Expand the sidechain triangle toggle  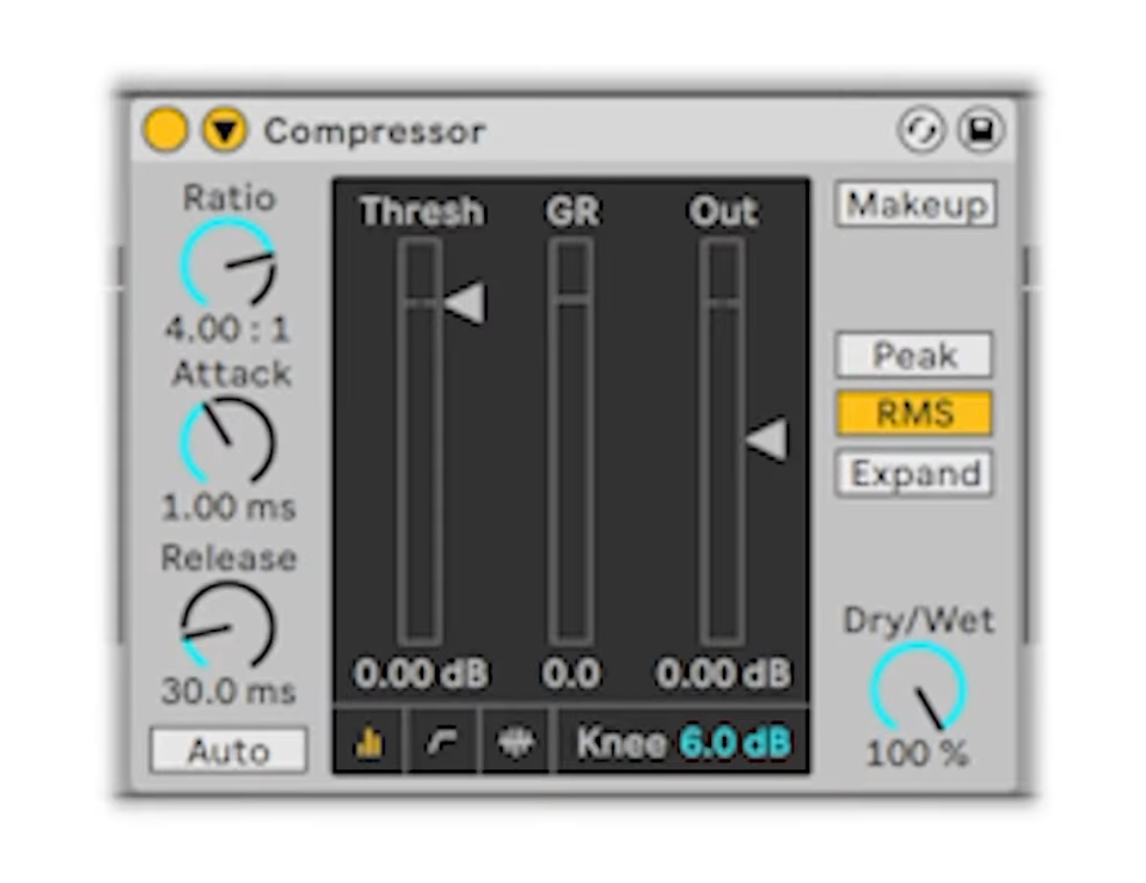(x=223, y=130)
